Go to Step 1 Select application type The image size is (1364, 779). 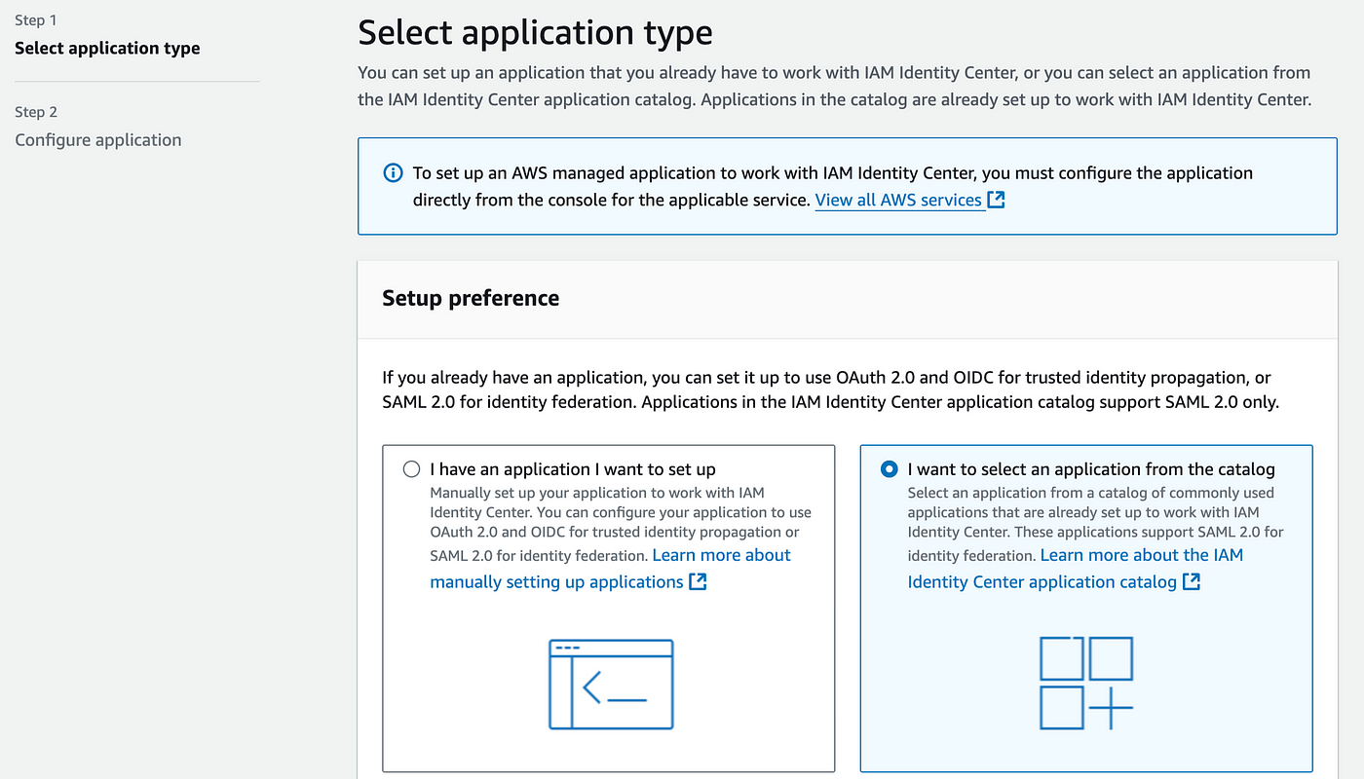(x=107, y=48)
